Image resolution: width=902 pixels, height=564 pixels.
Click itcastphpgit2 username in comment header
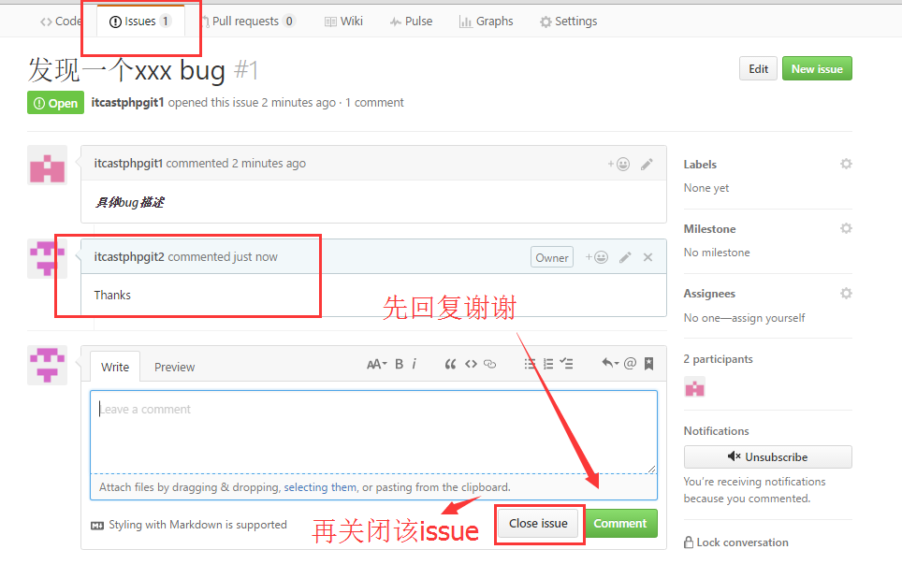click(x=129, y=256)
